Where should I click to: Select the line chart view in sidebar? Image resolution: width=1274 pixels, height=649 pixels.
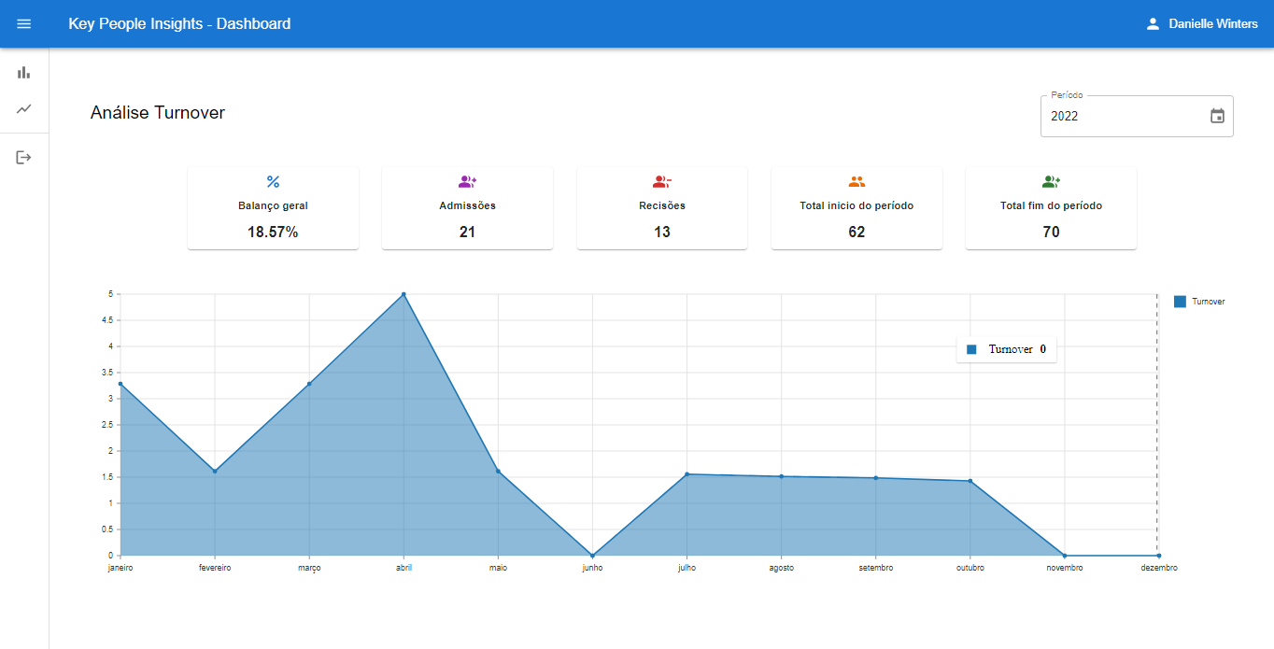pyautogui.click(x=23, y=109)
